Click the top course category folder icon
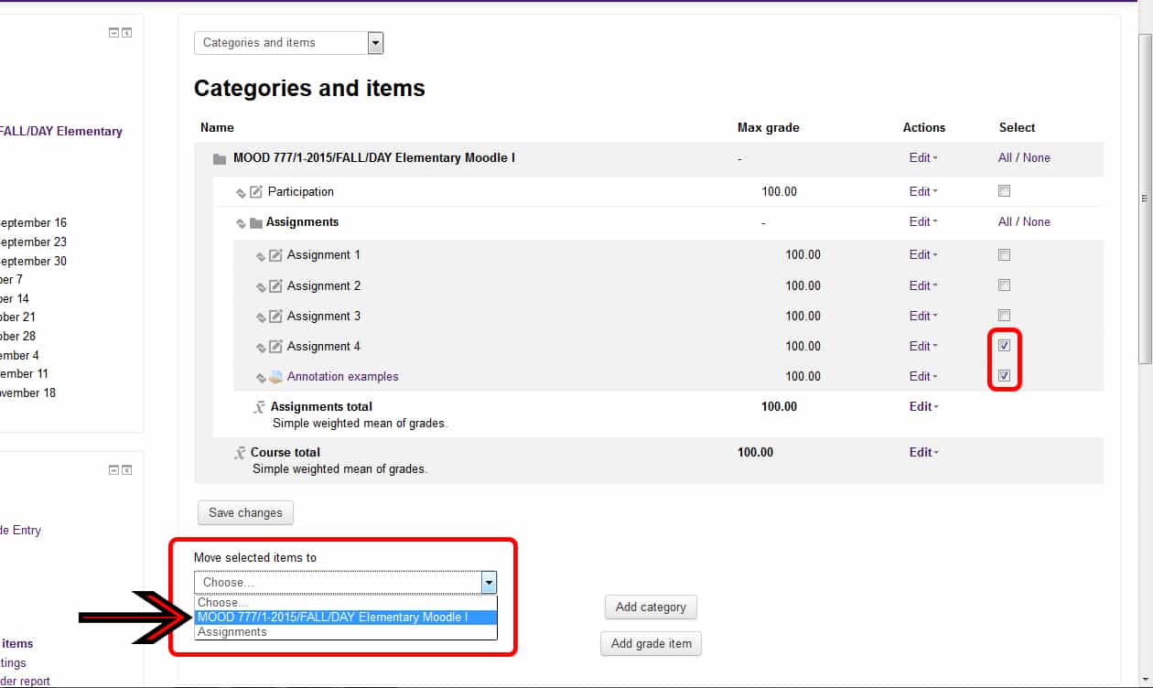This screenshot has width=1153, height=688. tap(220, 159)
